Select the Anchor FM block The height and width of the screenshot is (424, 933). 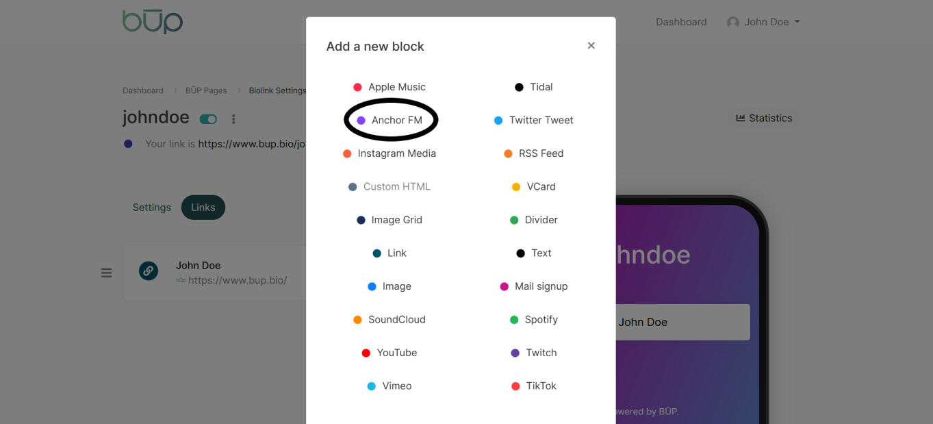390,120
